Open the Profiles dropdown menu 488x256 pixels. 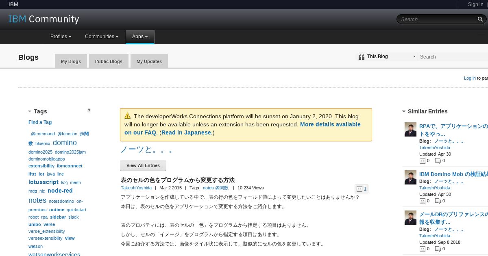pos(61,37)
